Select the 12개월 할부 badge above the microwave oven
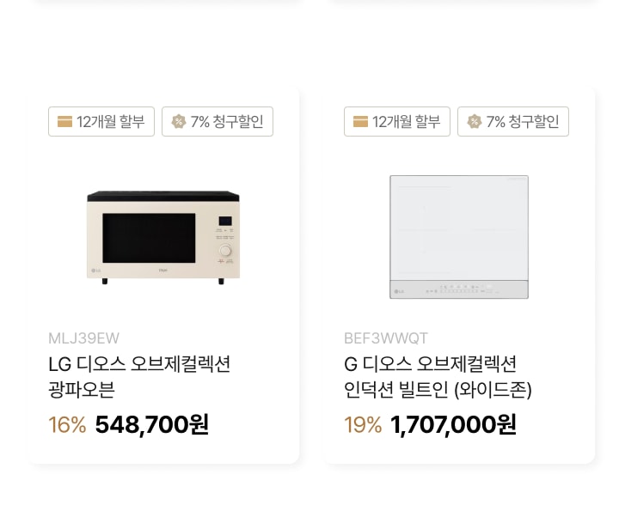Screen dimensions: 619x529 tap(101, 121)
